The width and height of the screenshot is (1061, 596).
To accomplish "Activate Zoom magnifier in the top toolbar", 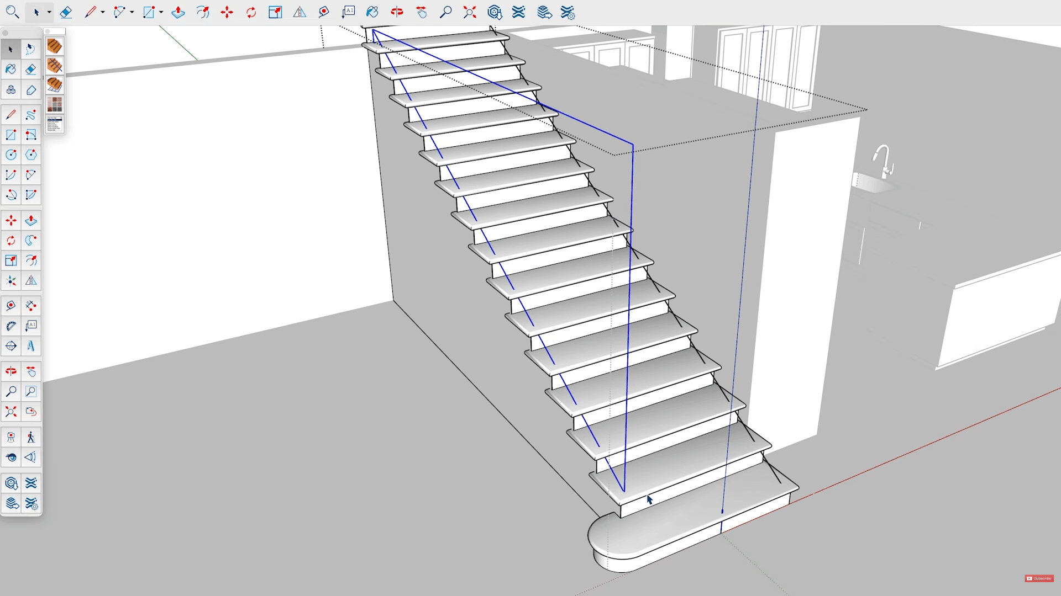I will [x=445, y=12].
